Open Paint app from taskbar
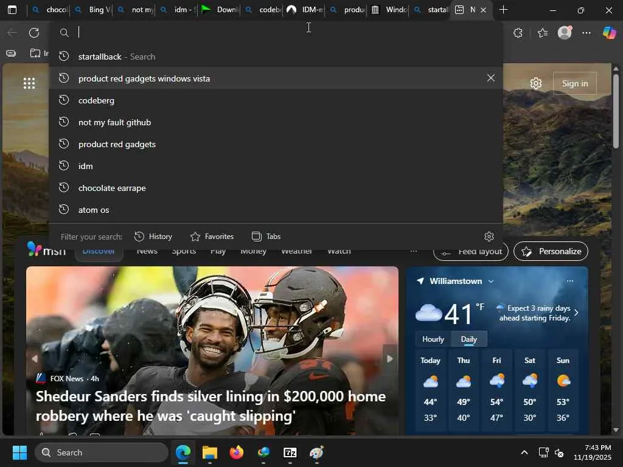The width and height of the screenshot is (623, 467). (316, 452)
